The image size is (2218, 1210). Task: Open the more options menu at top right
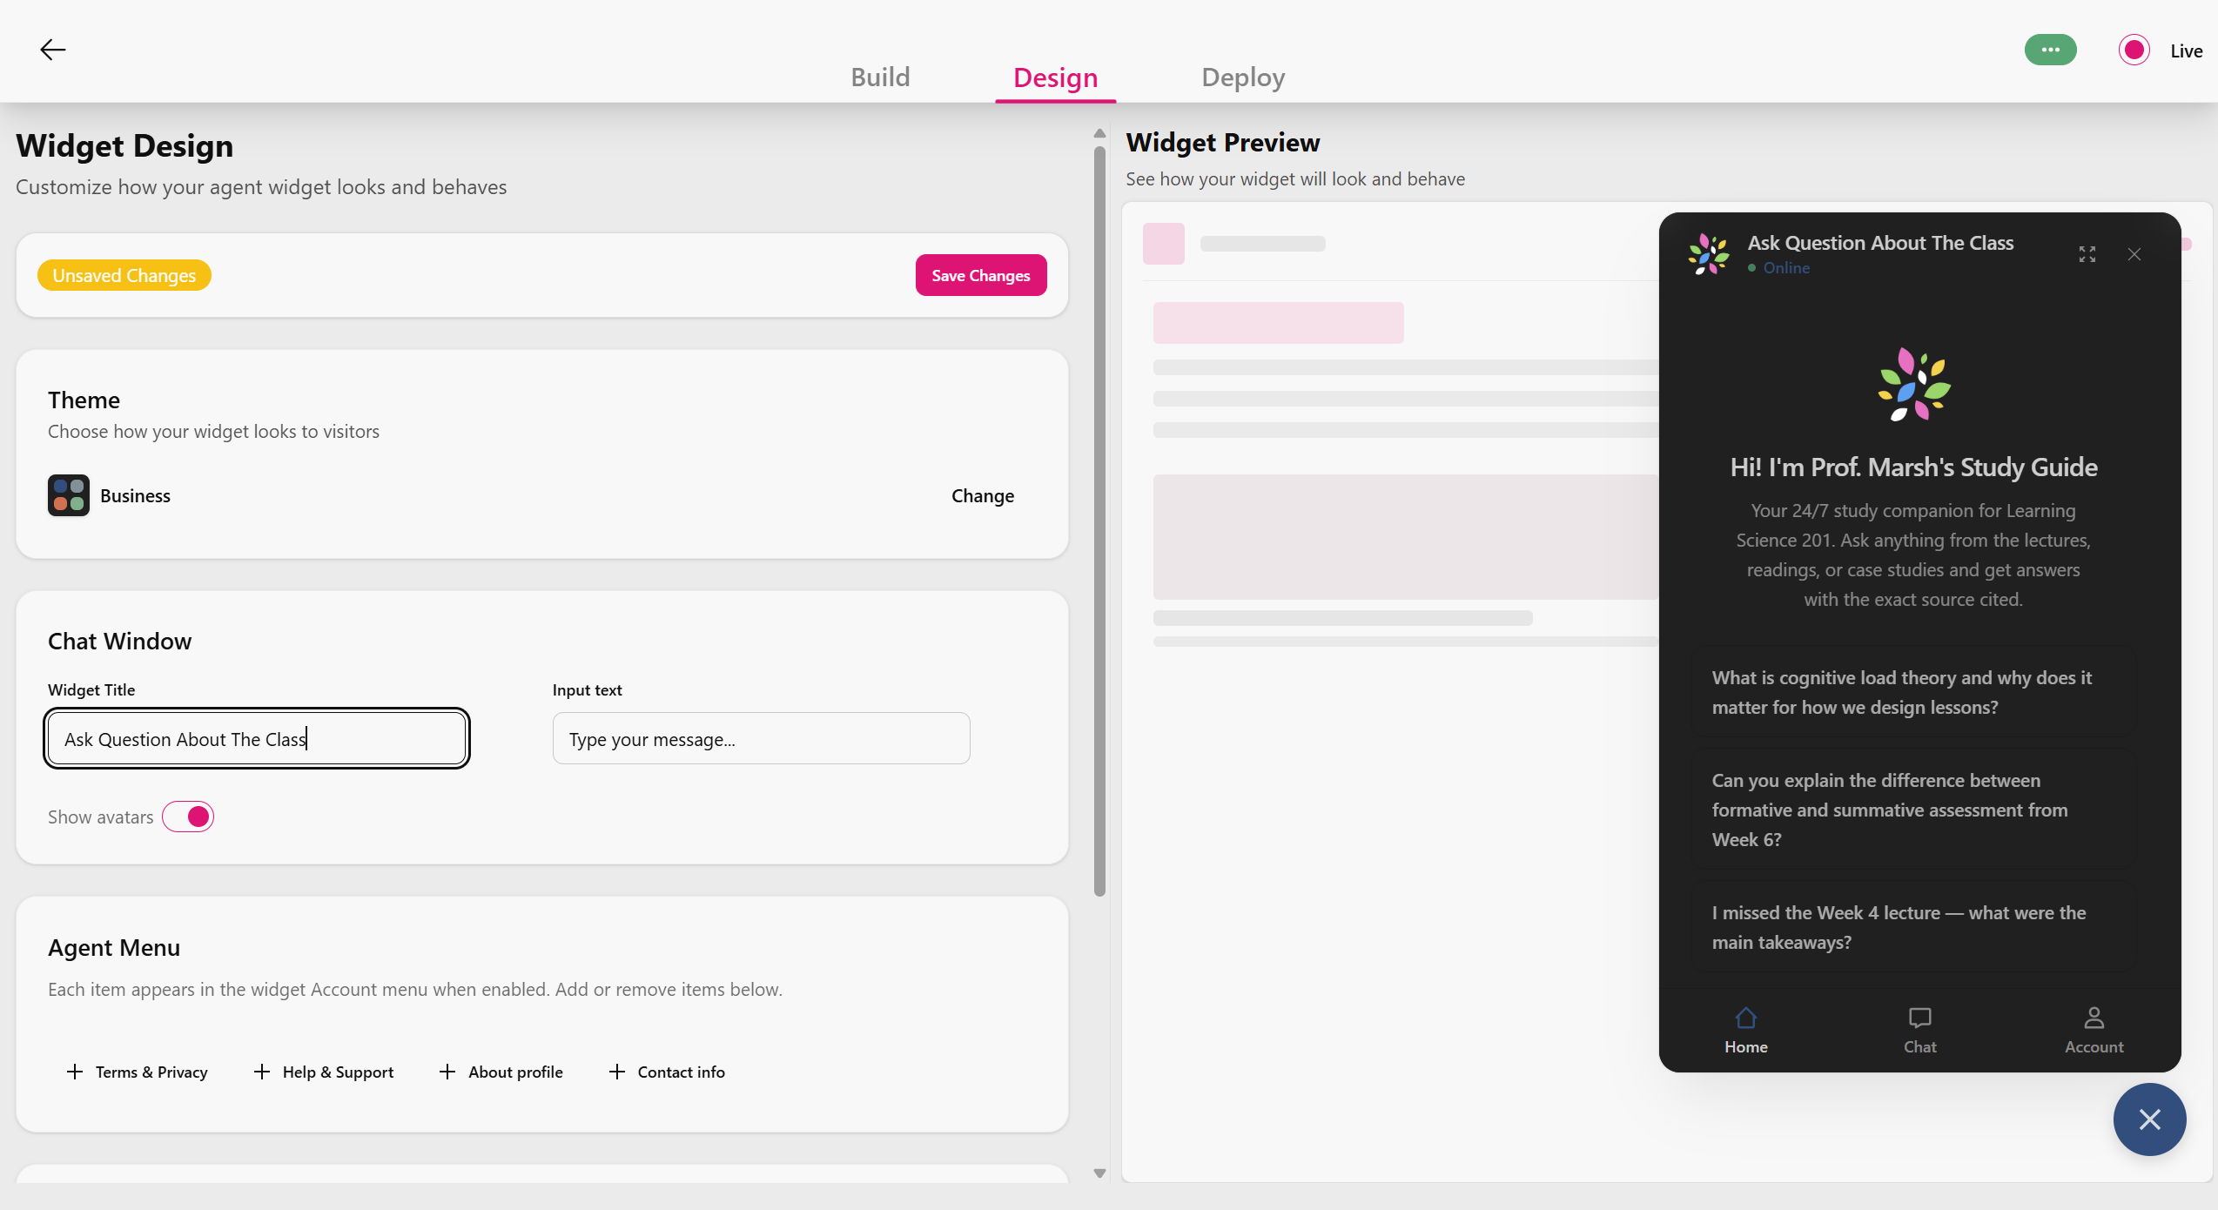2050,50
